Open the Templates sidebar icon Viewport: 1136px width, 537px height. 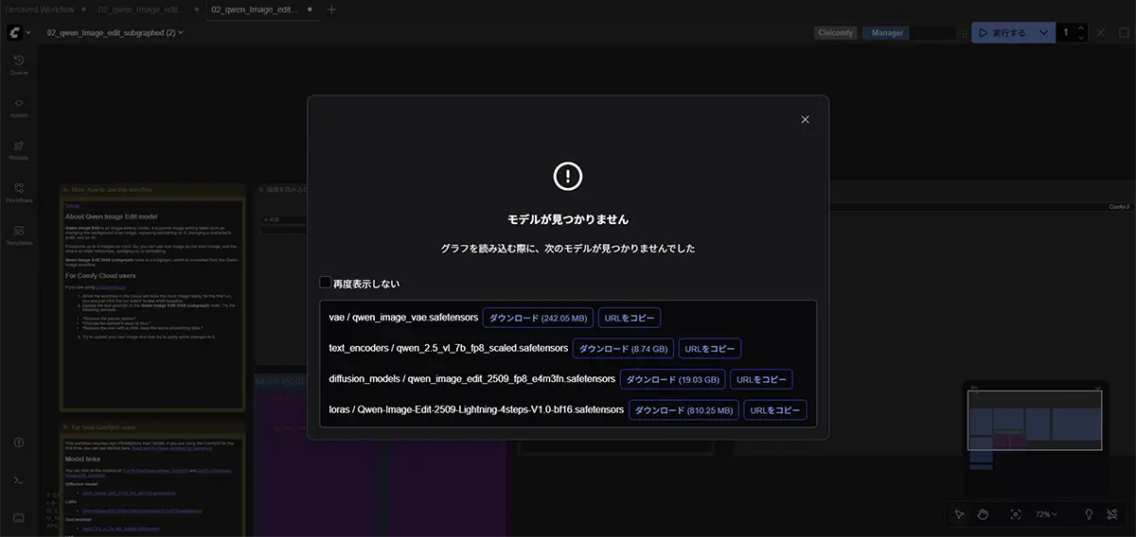(x=18, y=235)
